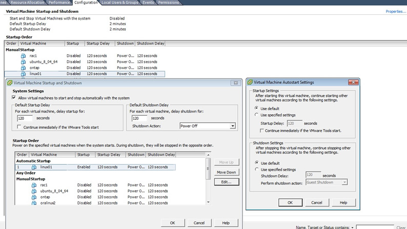Click the ontap VM icon in background list
Screen dimensions: 407x229
(23, 68)
